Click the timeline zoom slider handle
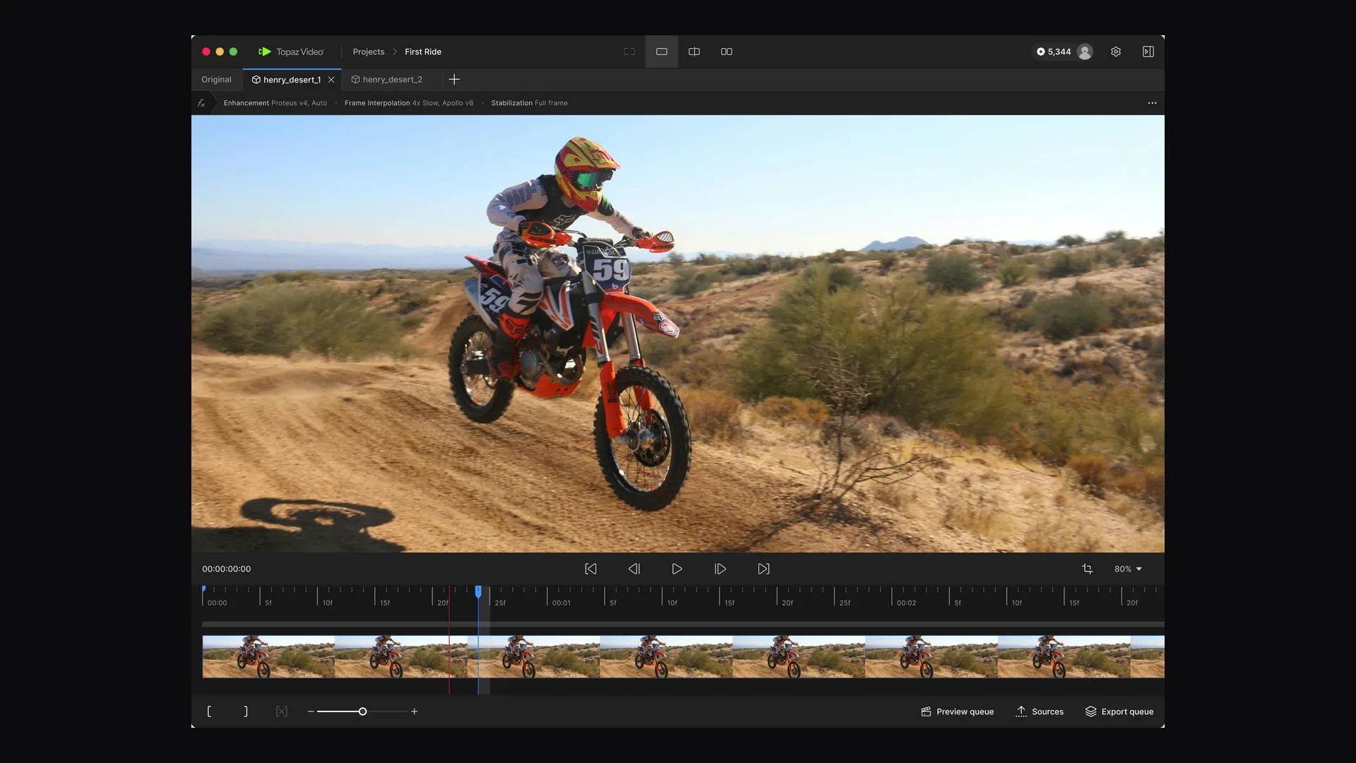 click(362, 711)
